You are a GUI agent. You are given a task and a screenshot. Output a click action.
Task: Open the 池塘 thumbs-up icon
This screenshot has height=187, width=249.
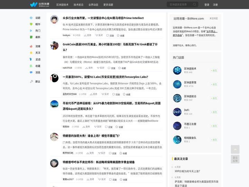pos(31,46)
